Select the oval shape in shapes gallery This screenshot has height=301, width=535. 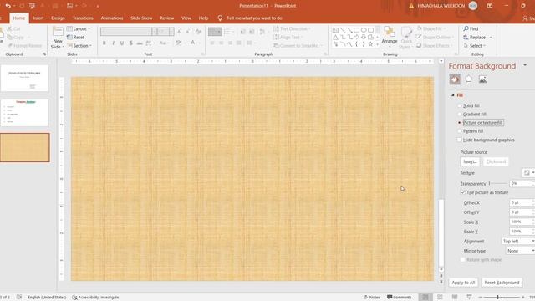coord(364,30)
